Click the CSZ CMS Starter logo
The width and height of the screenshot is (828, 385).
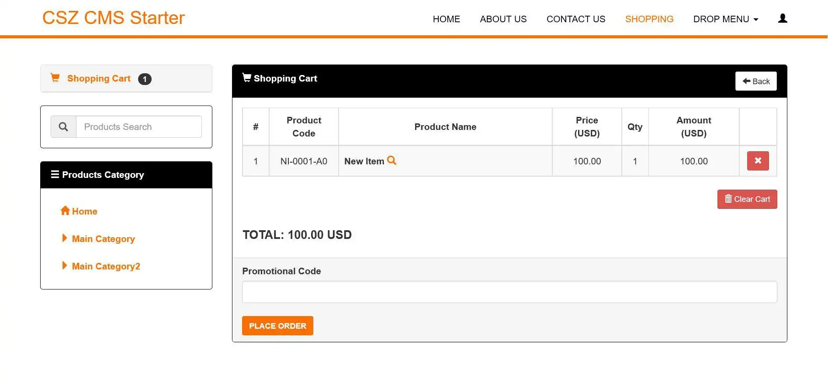point(114,18)
